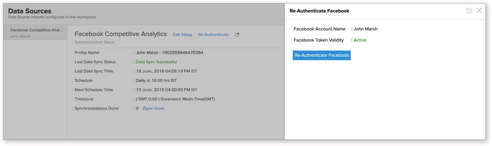492x146 pixels.
Task: Click the green Active token validity status
Action: (x=360, y=40)
